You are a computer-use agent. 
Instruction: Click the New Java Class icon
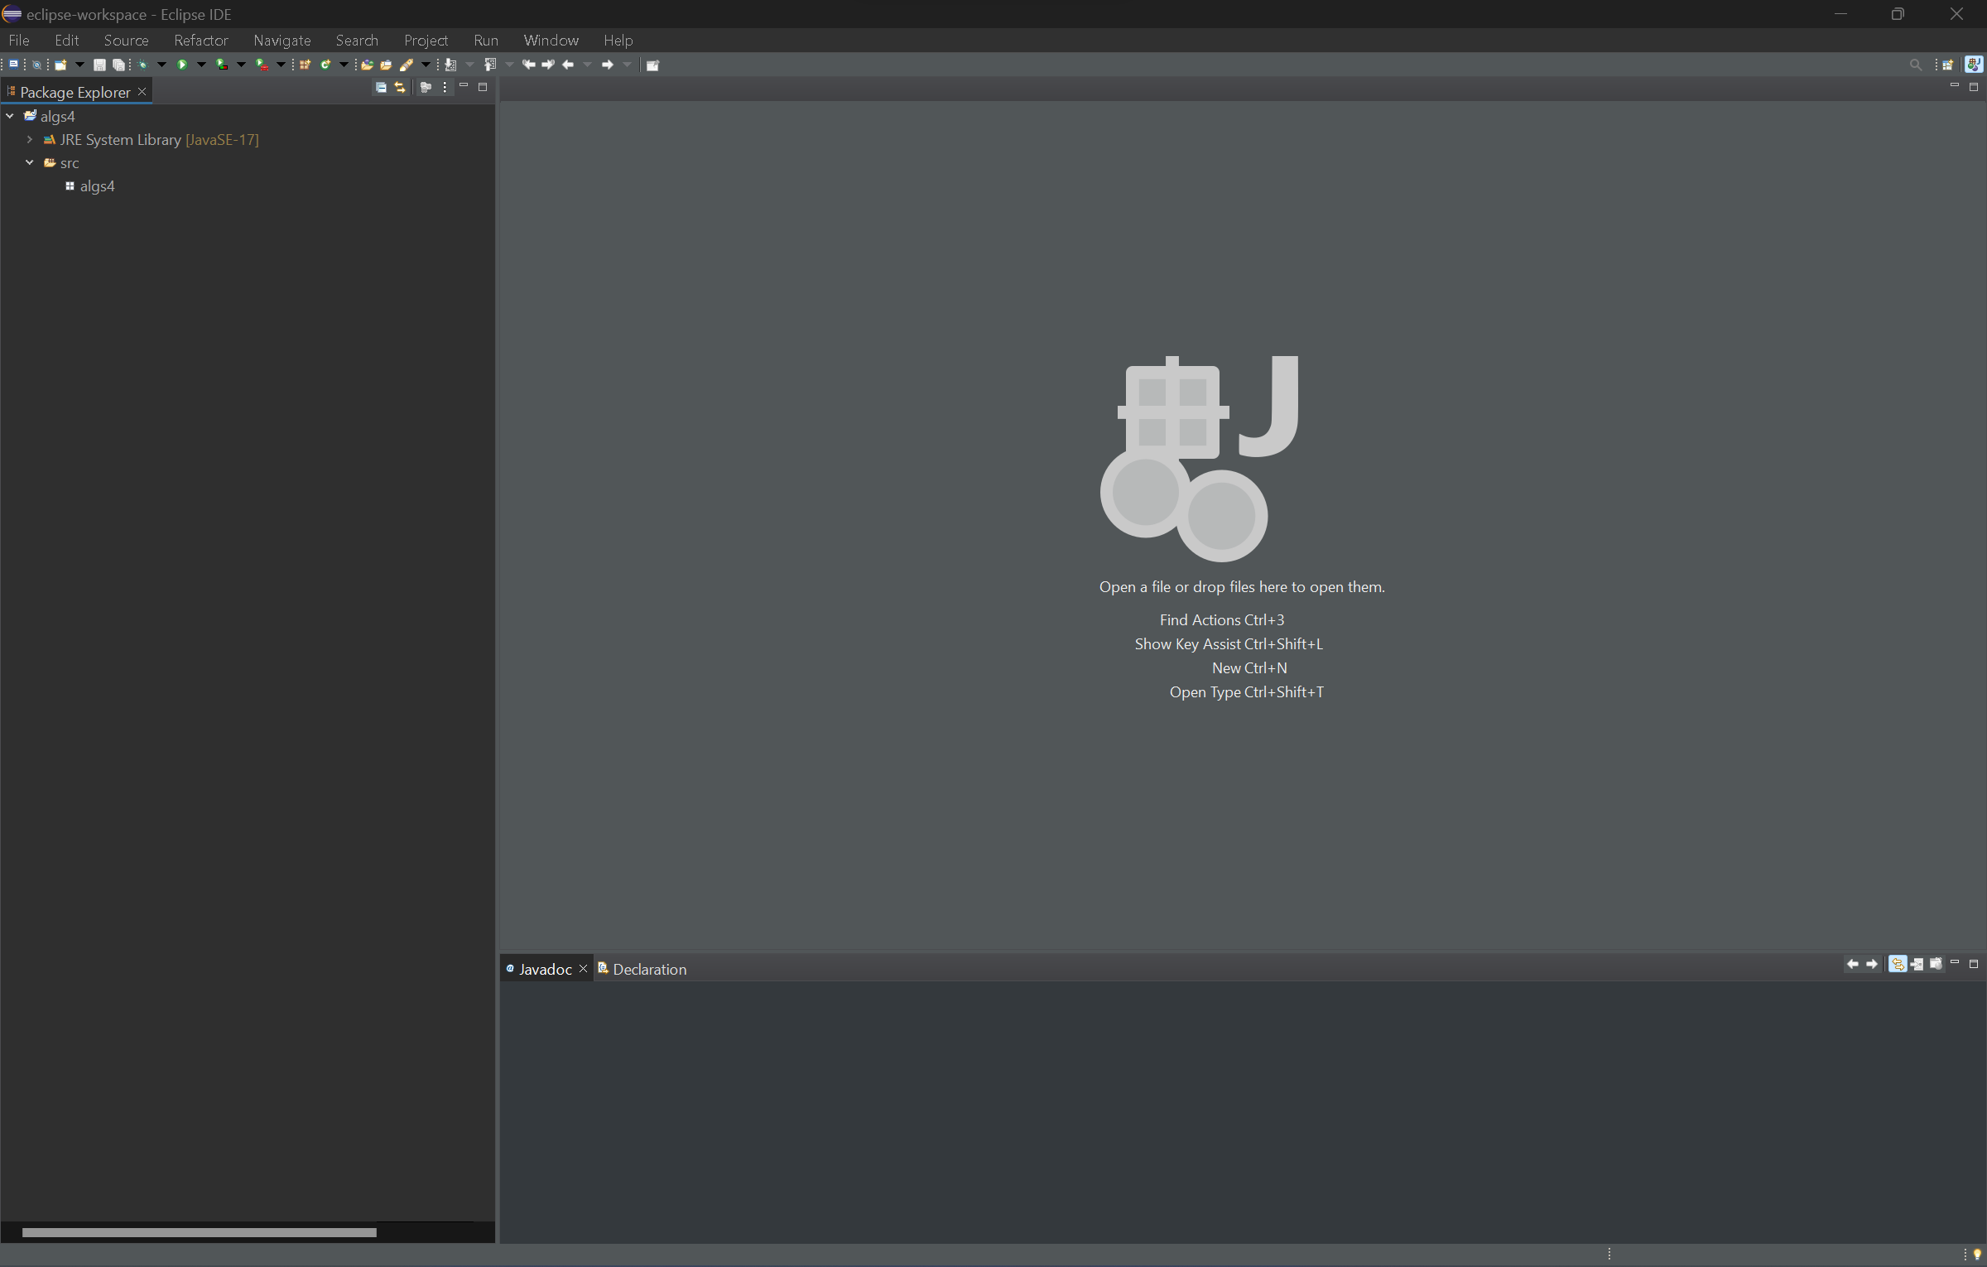tap(325, 65)
